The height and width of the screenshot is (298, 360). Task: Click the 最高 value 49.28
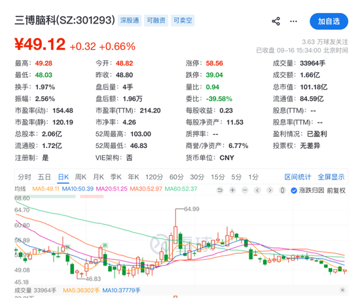click(x=44, y=63)
